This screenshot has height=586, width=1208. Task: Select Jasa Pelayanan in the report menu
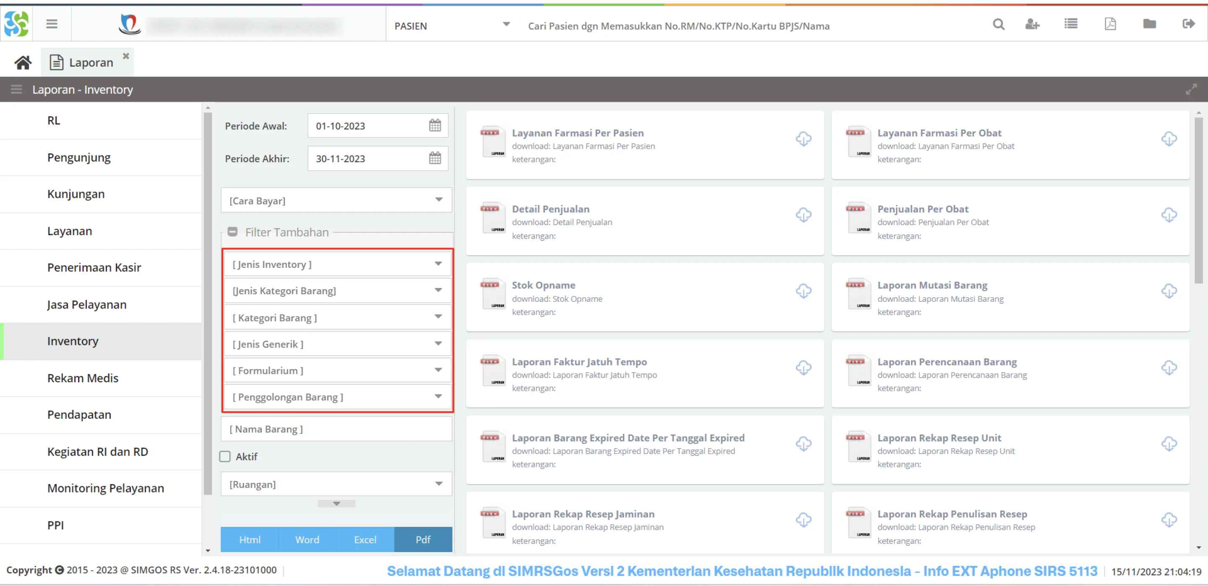click(x=101, y=305)
